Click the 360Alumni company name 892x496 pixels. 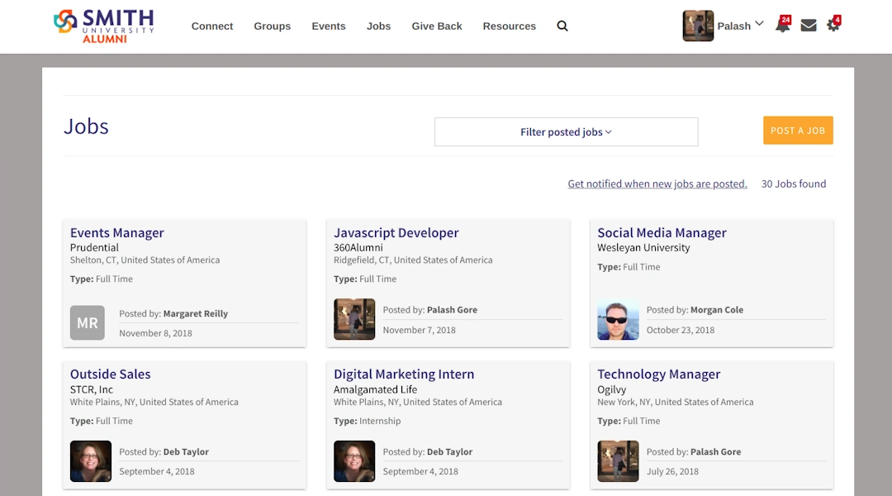(x=358, y=248)
